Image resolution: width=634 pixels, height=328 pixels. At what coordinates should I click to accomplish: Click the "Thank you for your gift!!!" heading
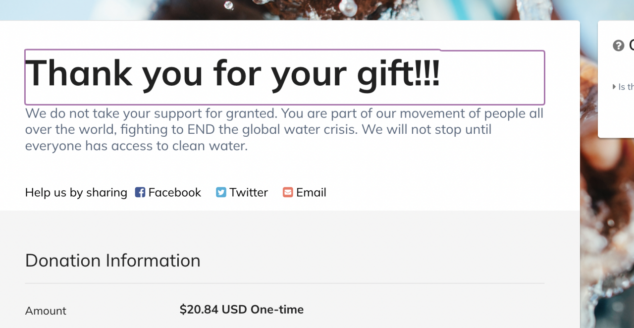232,73
